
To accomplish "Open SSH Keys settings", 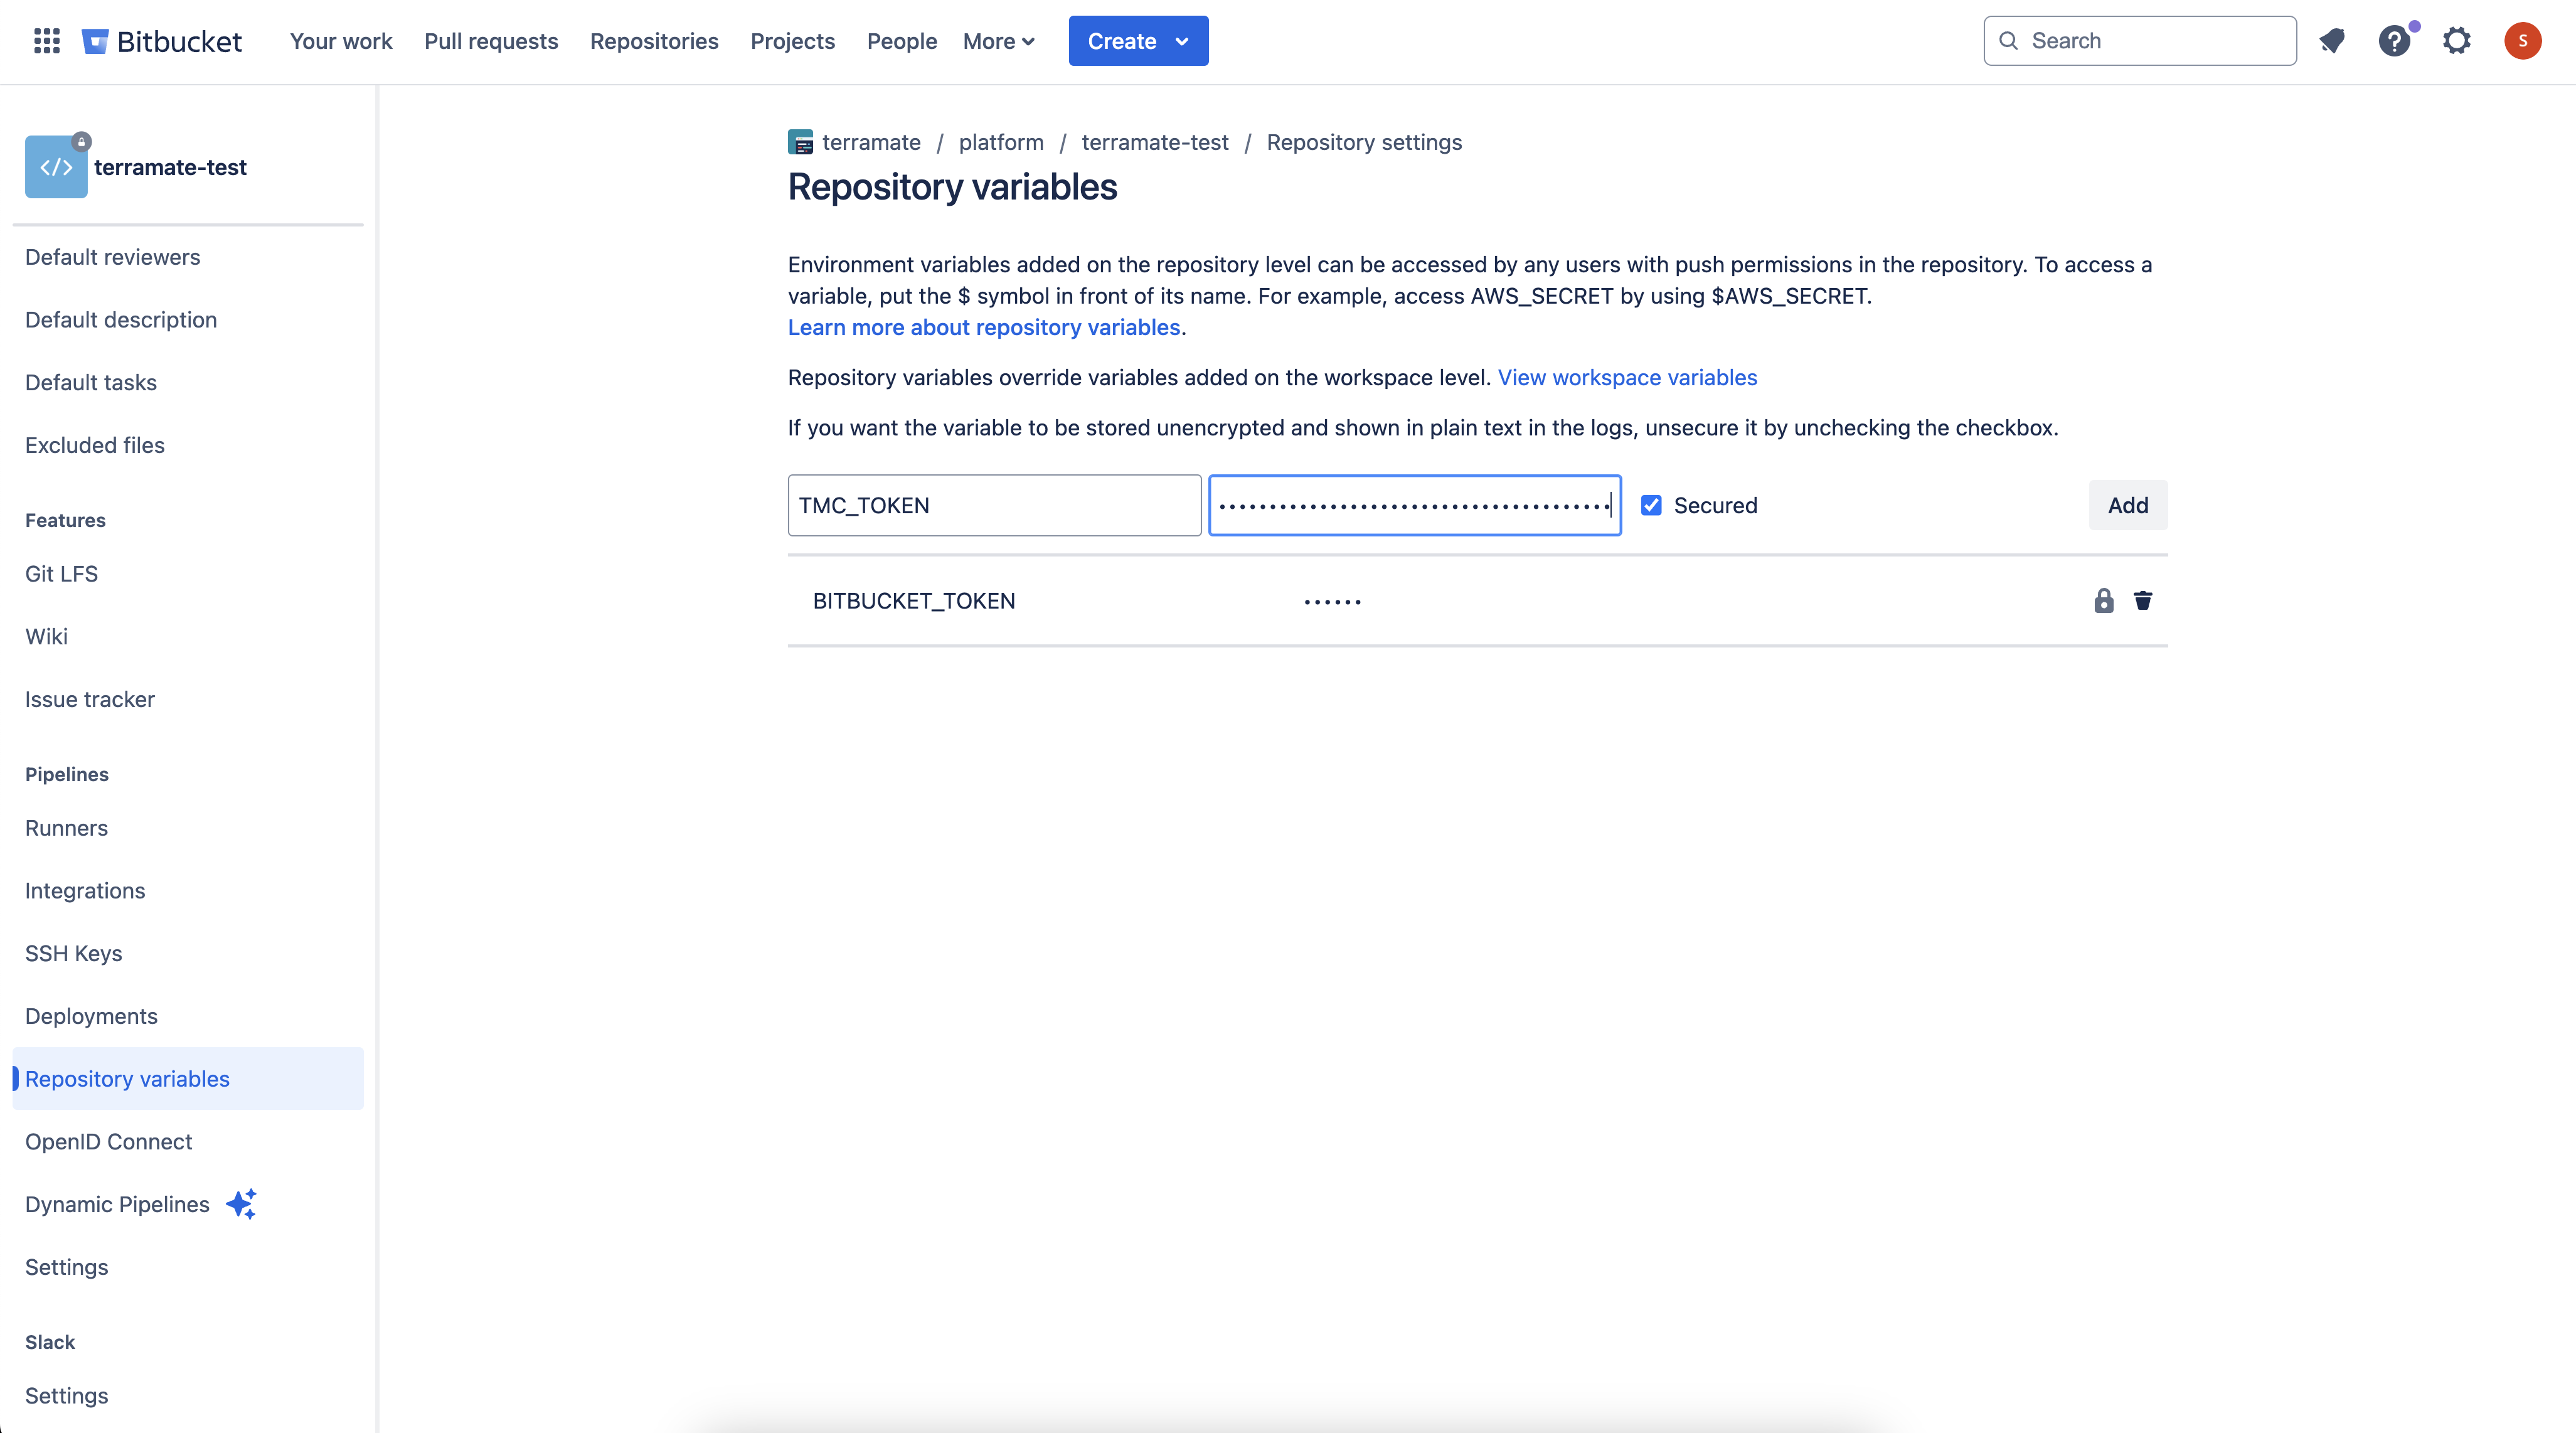I will pyautogui.click(x=74, y=953).
